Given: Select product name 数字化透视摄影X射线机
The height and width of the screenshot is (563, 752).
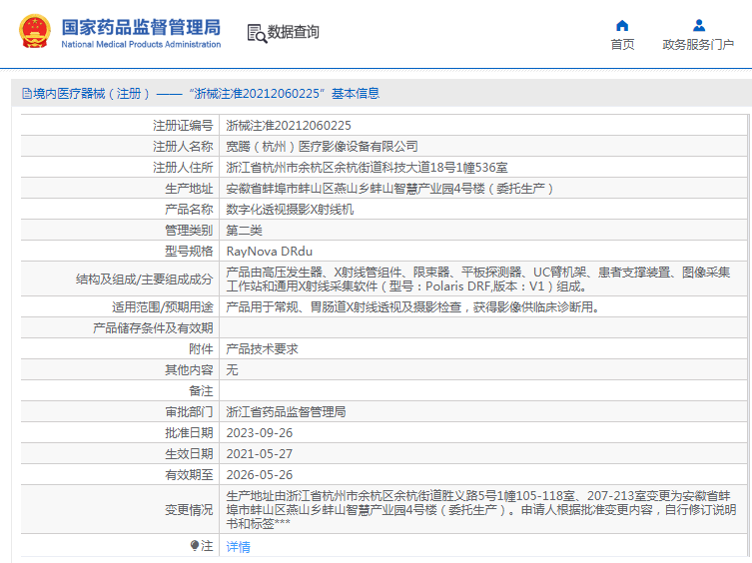Looking at the screenshot, I should point(290,210).
